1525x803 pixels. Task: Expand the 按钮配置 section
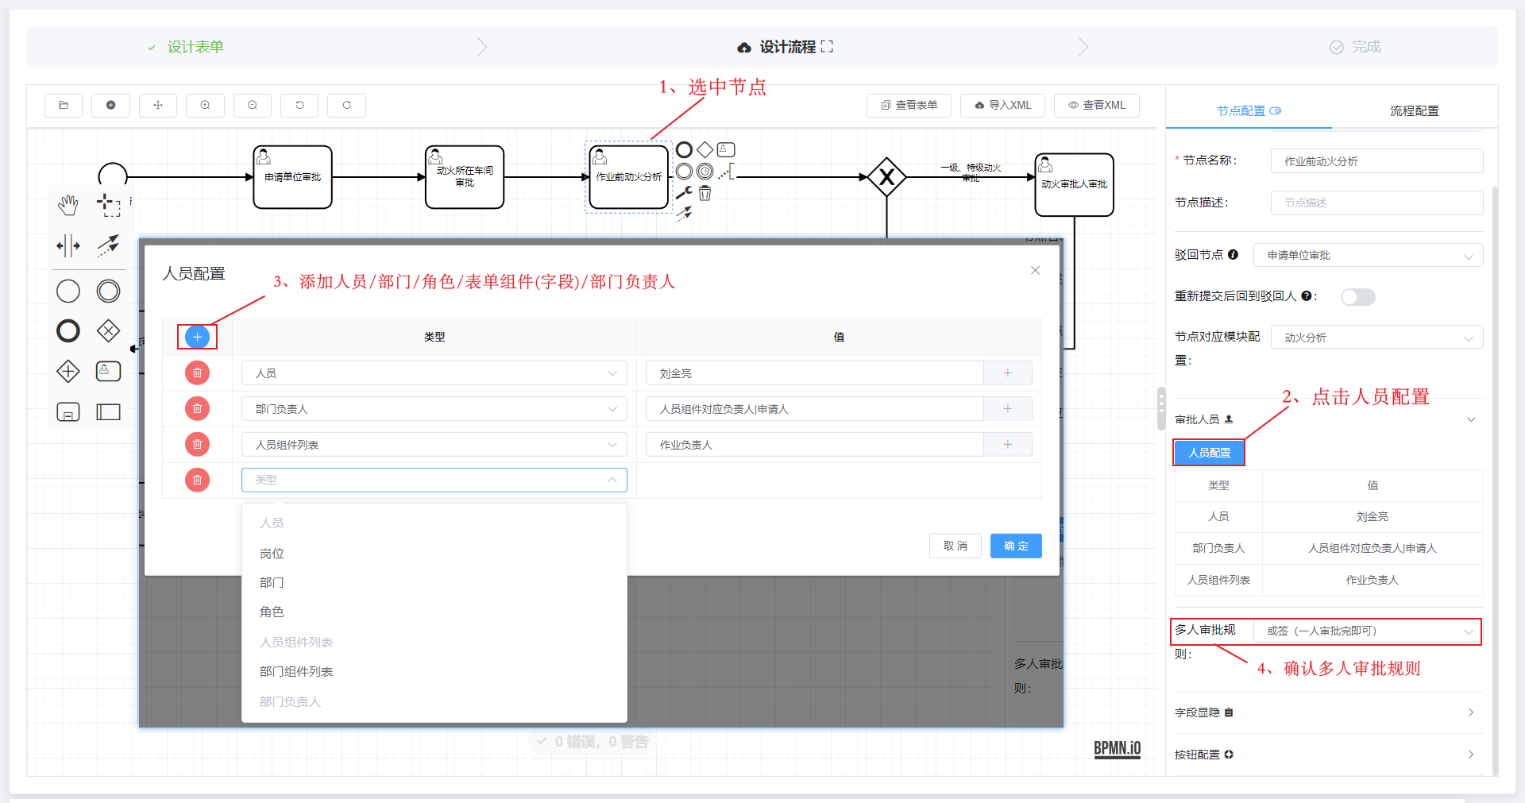tap(1471, 755)
